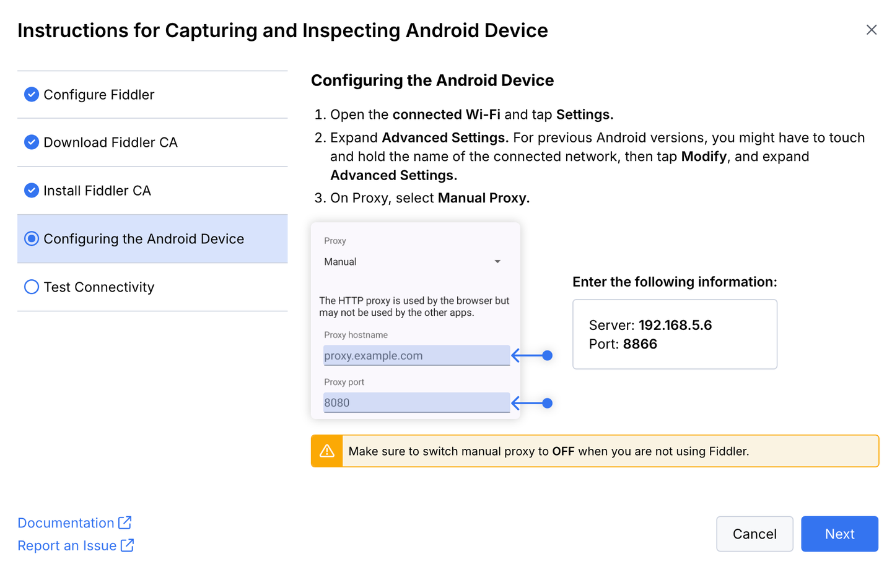This screenshot has width=892, height=572.
Task: Click the arrow pointing to Proxy hostname field
Action: (532, 355)
